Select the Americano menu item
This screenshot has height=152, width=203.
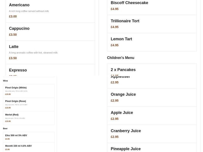50,11
